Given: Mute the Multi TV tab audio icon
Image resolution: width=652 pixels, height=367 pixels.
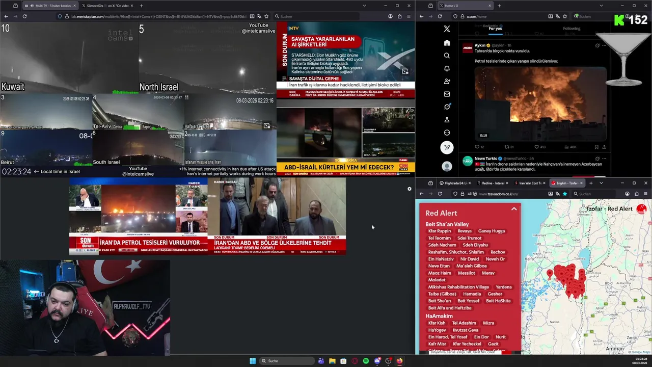Looking at the screenshot, I should [x=32, y=6].
